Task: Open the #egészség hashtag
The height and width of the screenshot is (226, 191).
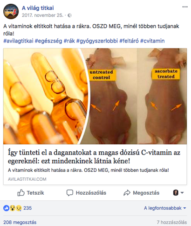Action: click(x=48, y=41)
